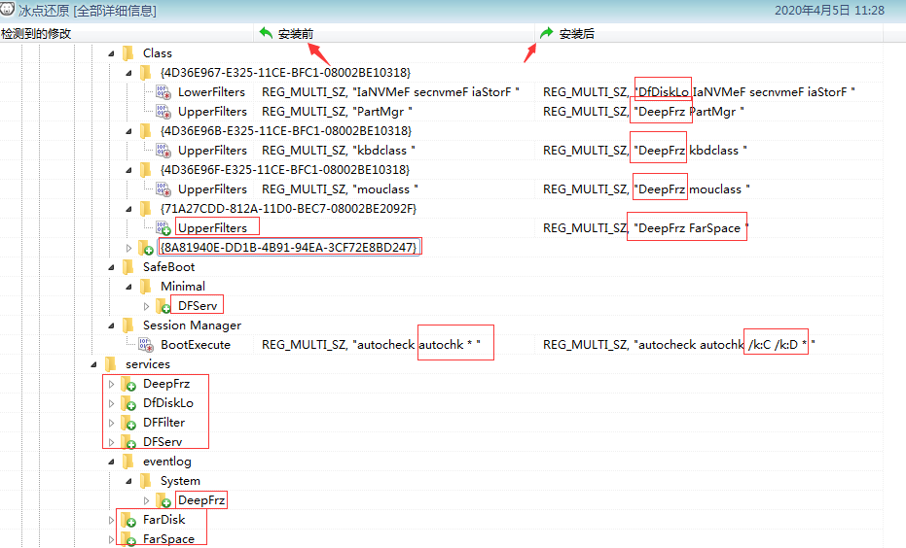The height and width of the screenshot is (548, 906).
Task: Click the added-value icon of UpperFilters FarSpace row
Action: 163,228
